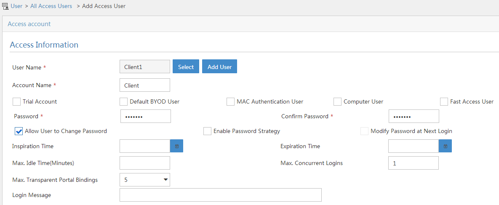Screen dimensions: 499x205
Task: Open the Expiration Time calendar picker
Action: click(445, 146)
